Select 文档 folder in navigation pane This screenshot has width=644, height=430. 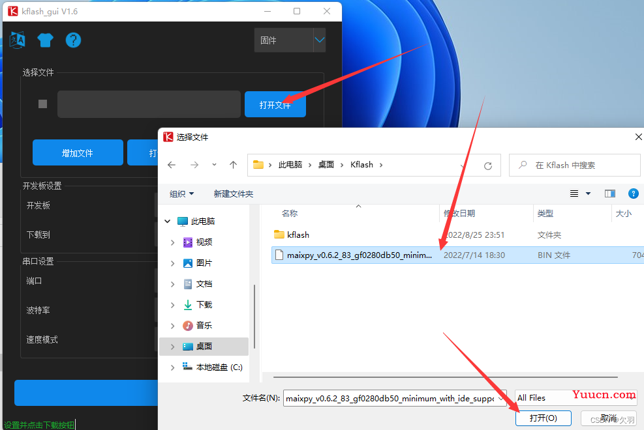[x=204, y=284]
